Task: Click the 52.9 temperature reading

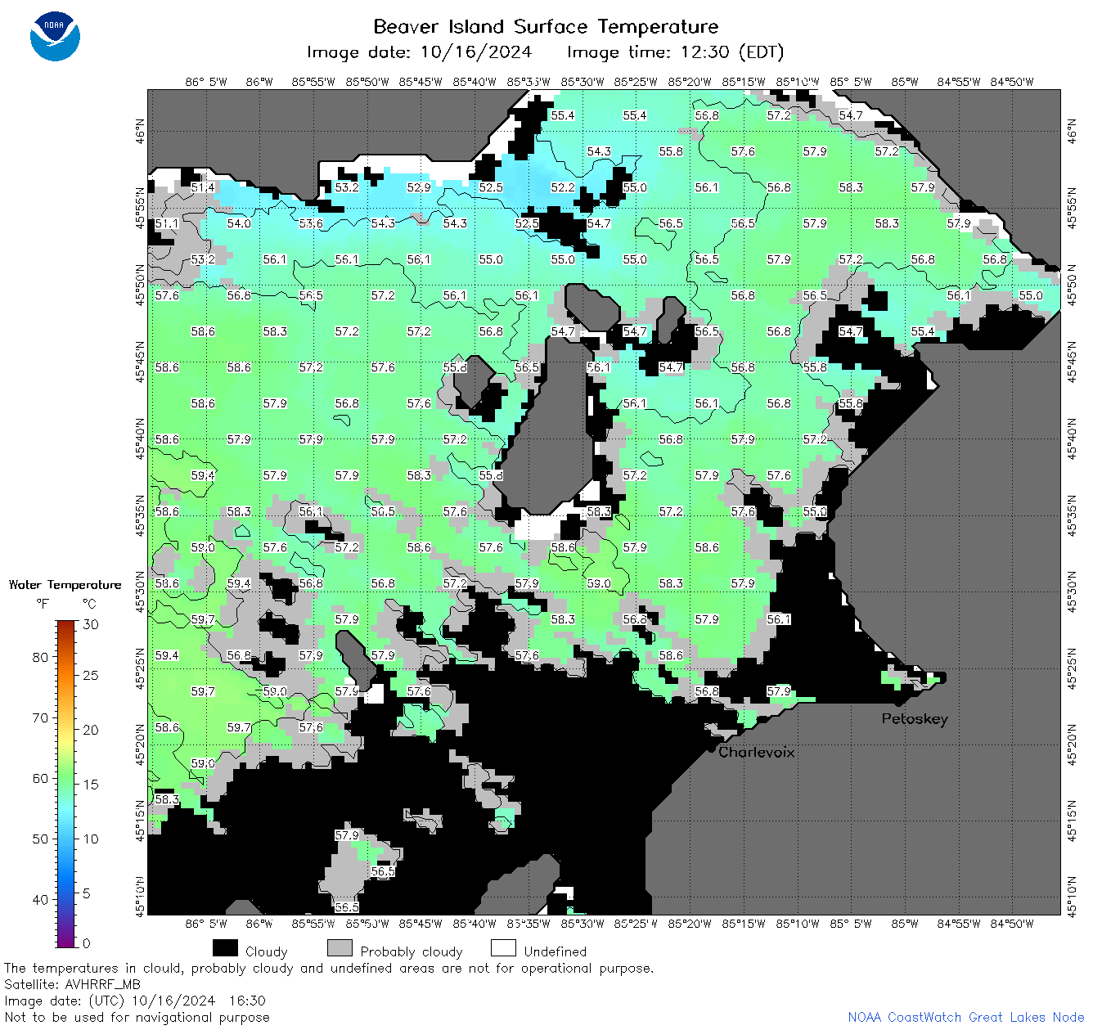Action: pos(419,187)
